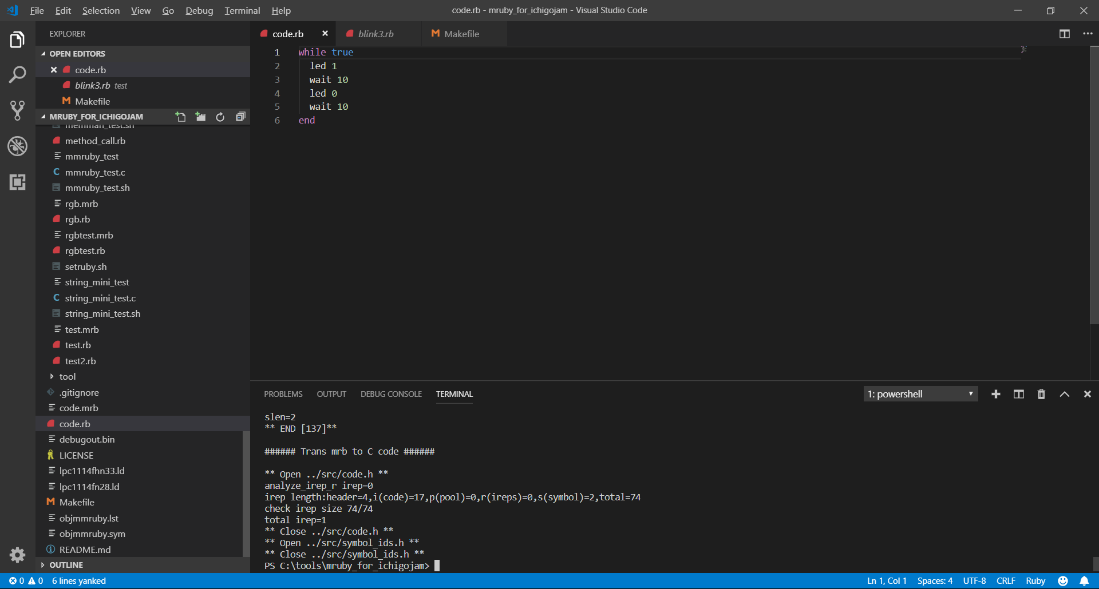The image size is (1099, 589).
Task: Collapse all folders in explorer
Action: click(x=240, y=117)
